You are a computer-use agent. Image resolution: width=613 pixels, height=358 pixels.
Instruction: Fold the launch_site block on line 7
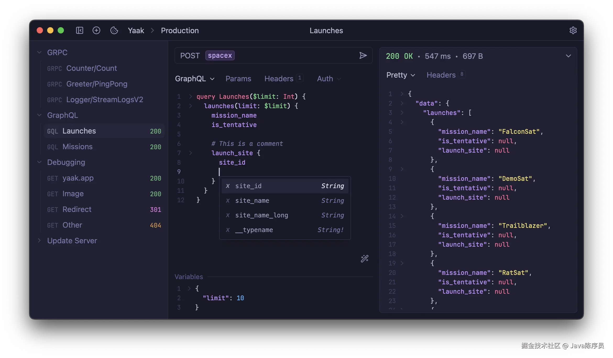coord(191,153)
